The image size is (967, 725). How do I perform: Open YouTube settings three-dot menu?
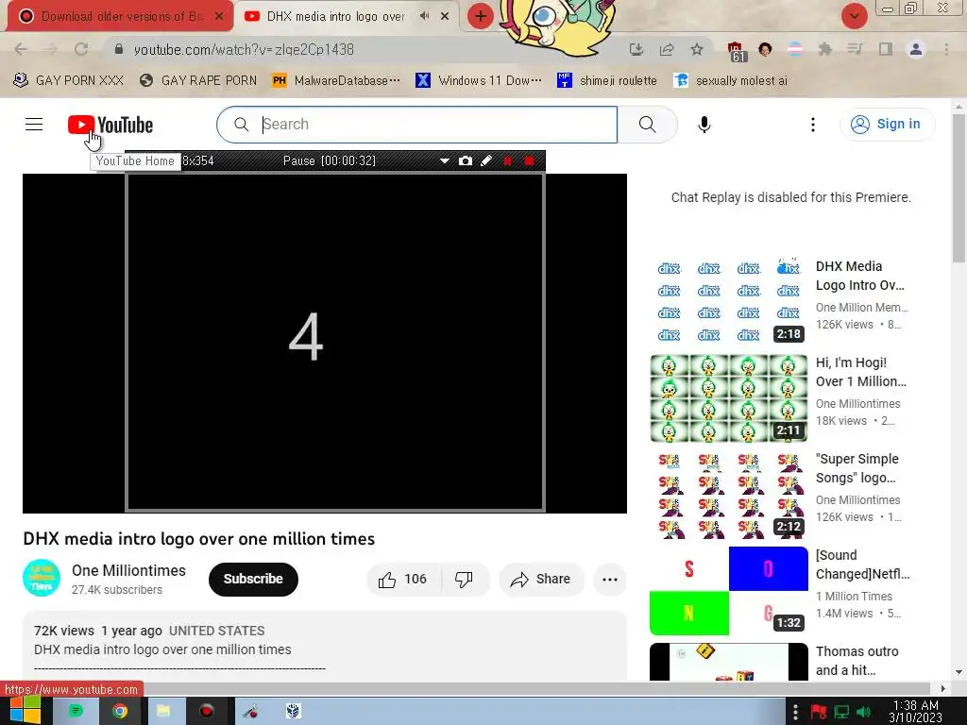click(x=813, y=125)
